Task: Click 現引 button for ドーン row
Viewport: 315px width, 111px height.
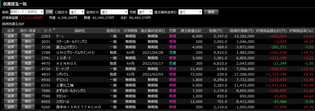Action: tap(28, 36)
